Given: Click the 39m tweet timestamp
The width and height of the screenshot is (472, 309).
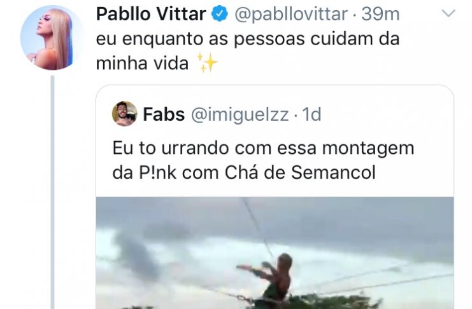Looking at the screenshot, I should click(380, 14).
